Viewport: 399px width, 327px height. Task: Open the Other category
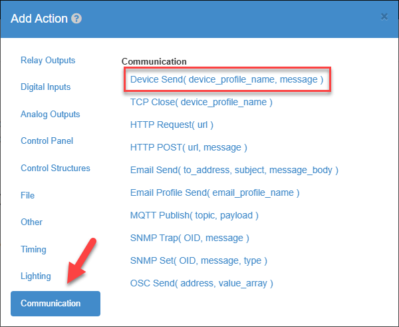31,222
